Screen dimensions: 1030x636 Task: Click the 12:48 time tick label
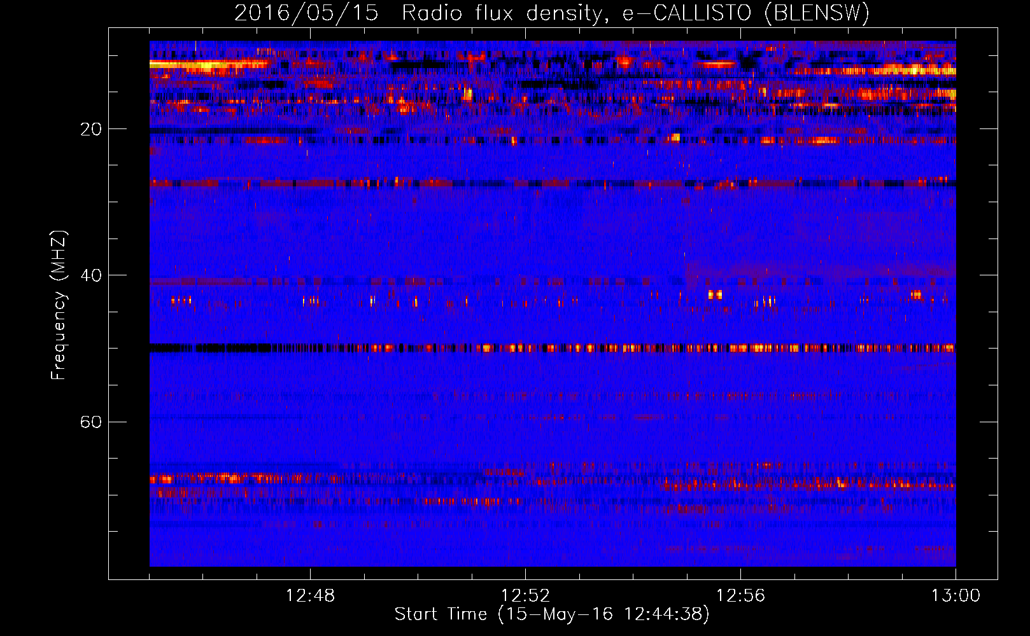(x=310, y=596)
